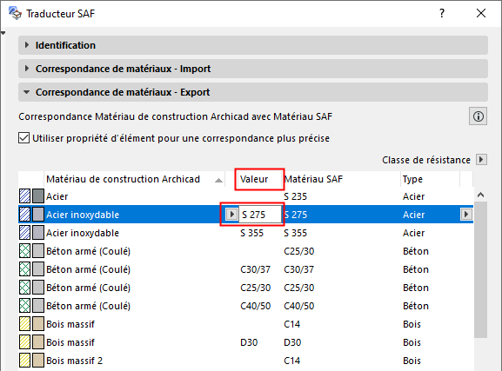502x371 pixels.
Task: Open the arrow button on selected Acier row
Action: [466, 214]
